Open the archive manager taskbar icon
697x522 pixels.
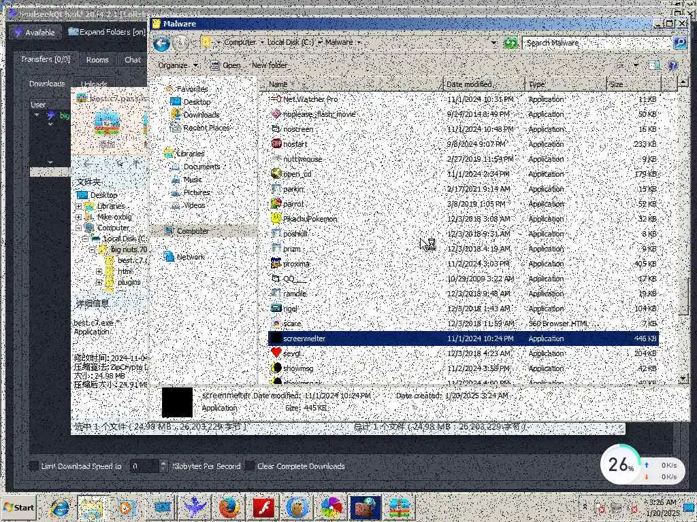point(399,508)
